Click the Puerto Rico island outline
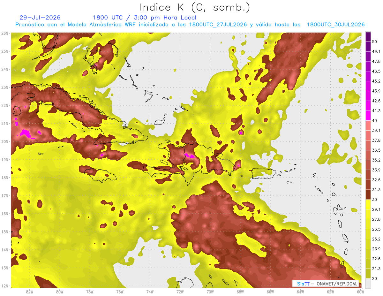Image resolution: width=383 pixels, height=296 pixels. click(264, 173)
